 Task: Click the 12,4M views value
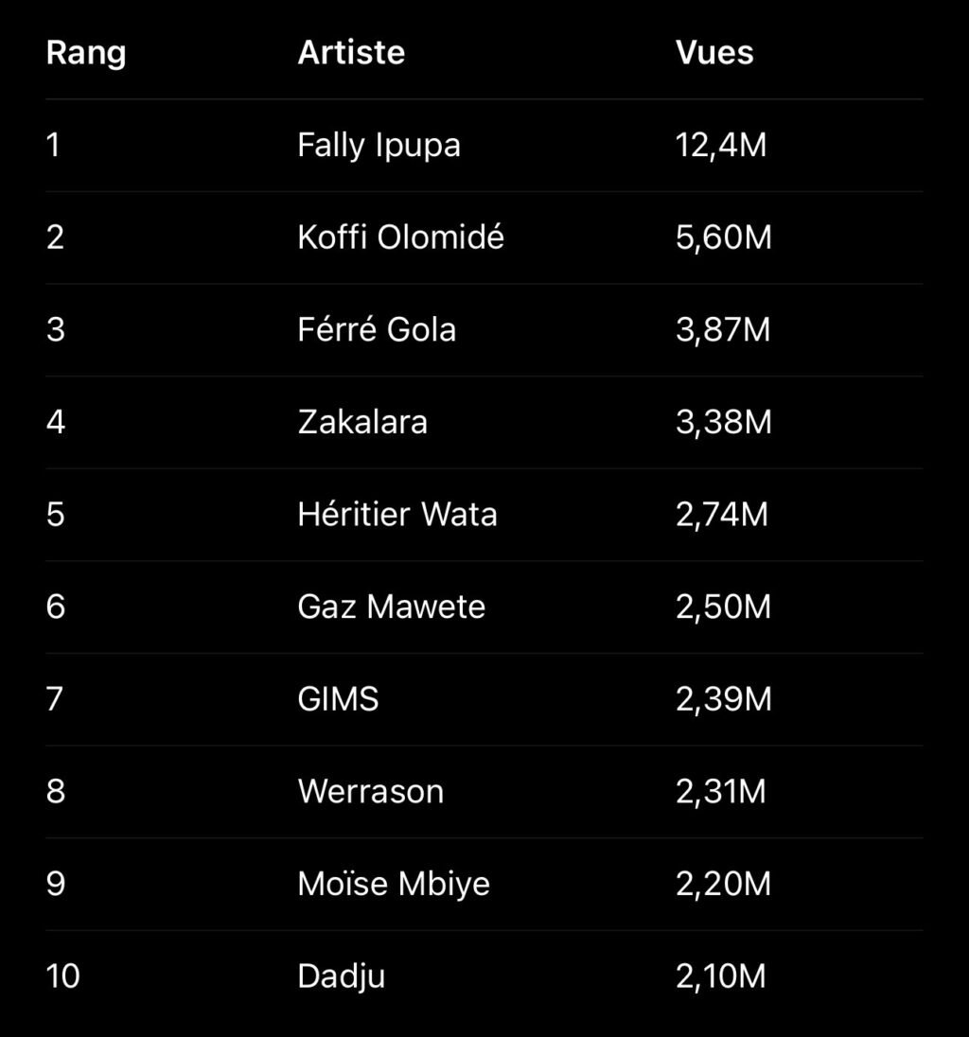click(721, 146)
